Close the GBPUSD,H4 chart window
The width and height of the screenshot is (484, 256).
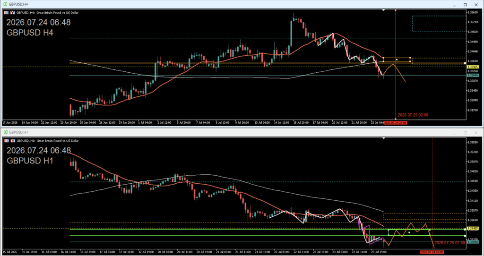tap(476, 5)
